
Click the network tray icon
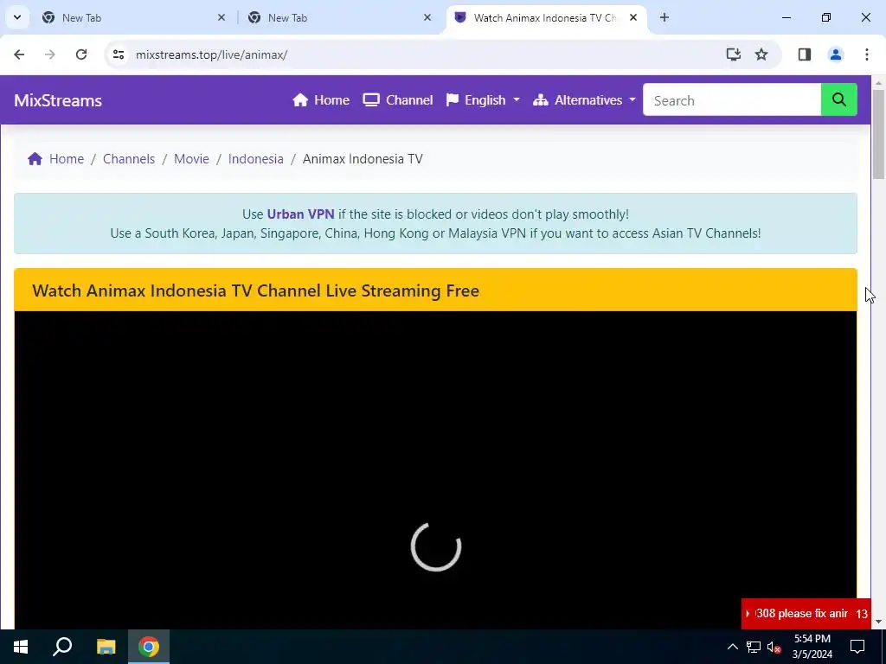(754, 647)
